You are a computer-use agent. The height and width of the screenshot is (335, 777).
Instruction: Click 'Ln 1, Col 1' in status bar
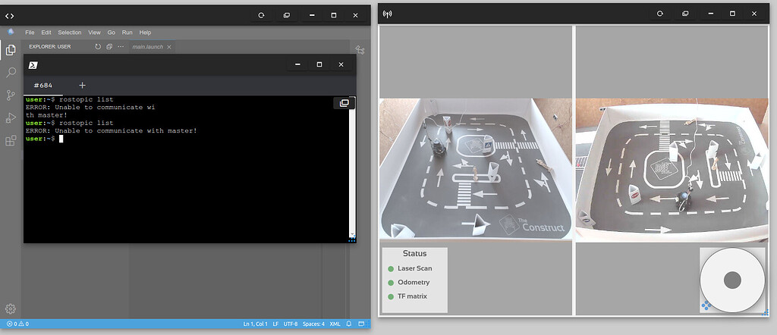(255, 324)
